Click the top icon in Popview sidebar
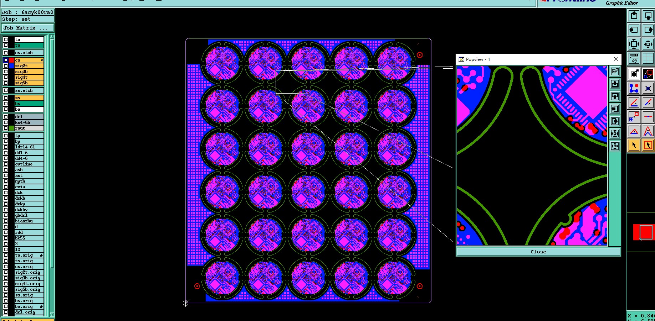Viewport: 655px width, 321px height. point(615,71)
